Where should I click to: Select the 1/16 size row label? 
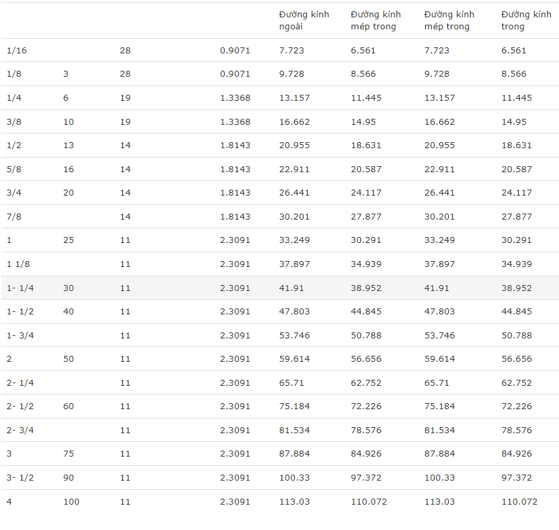pyautogui.click(x=17, y=50)
